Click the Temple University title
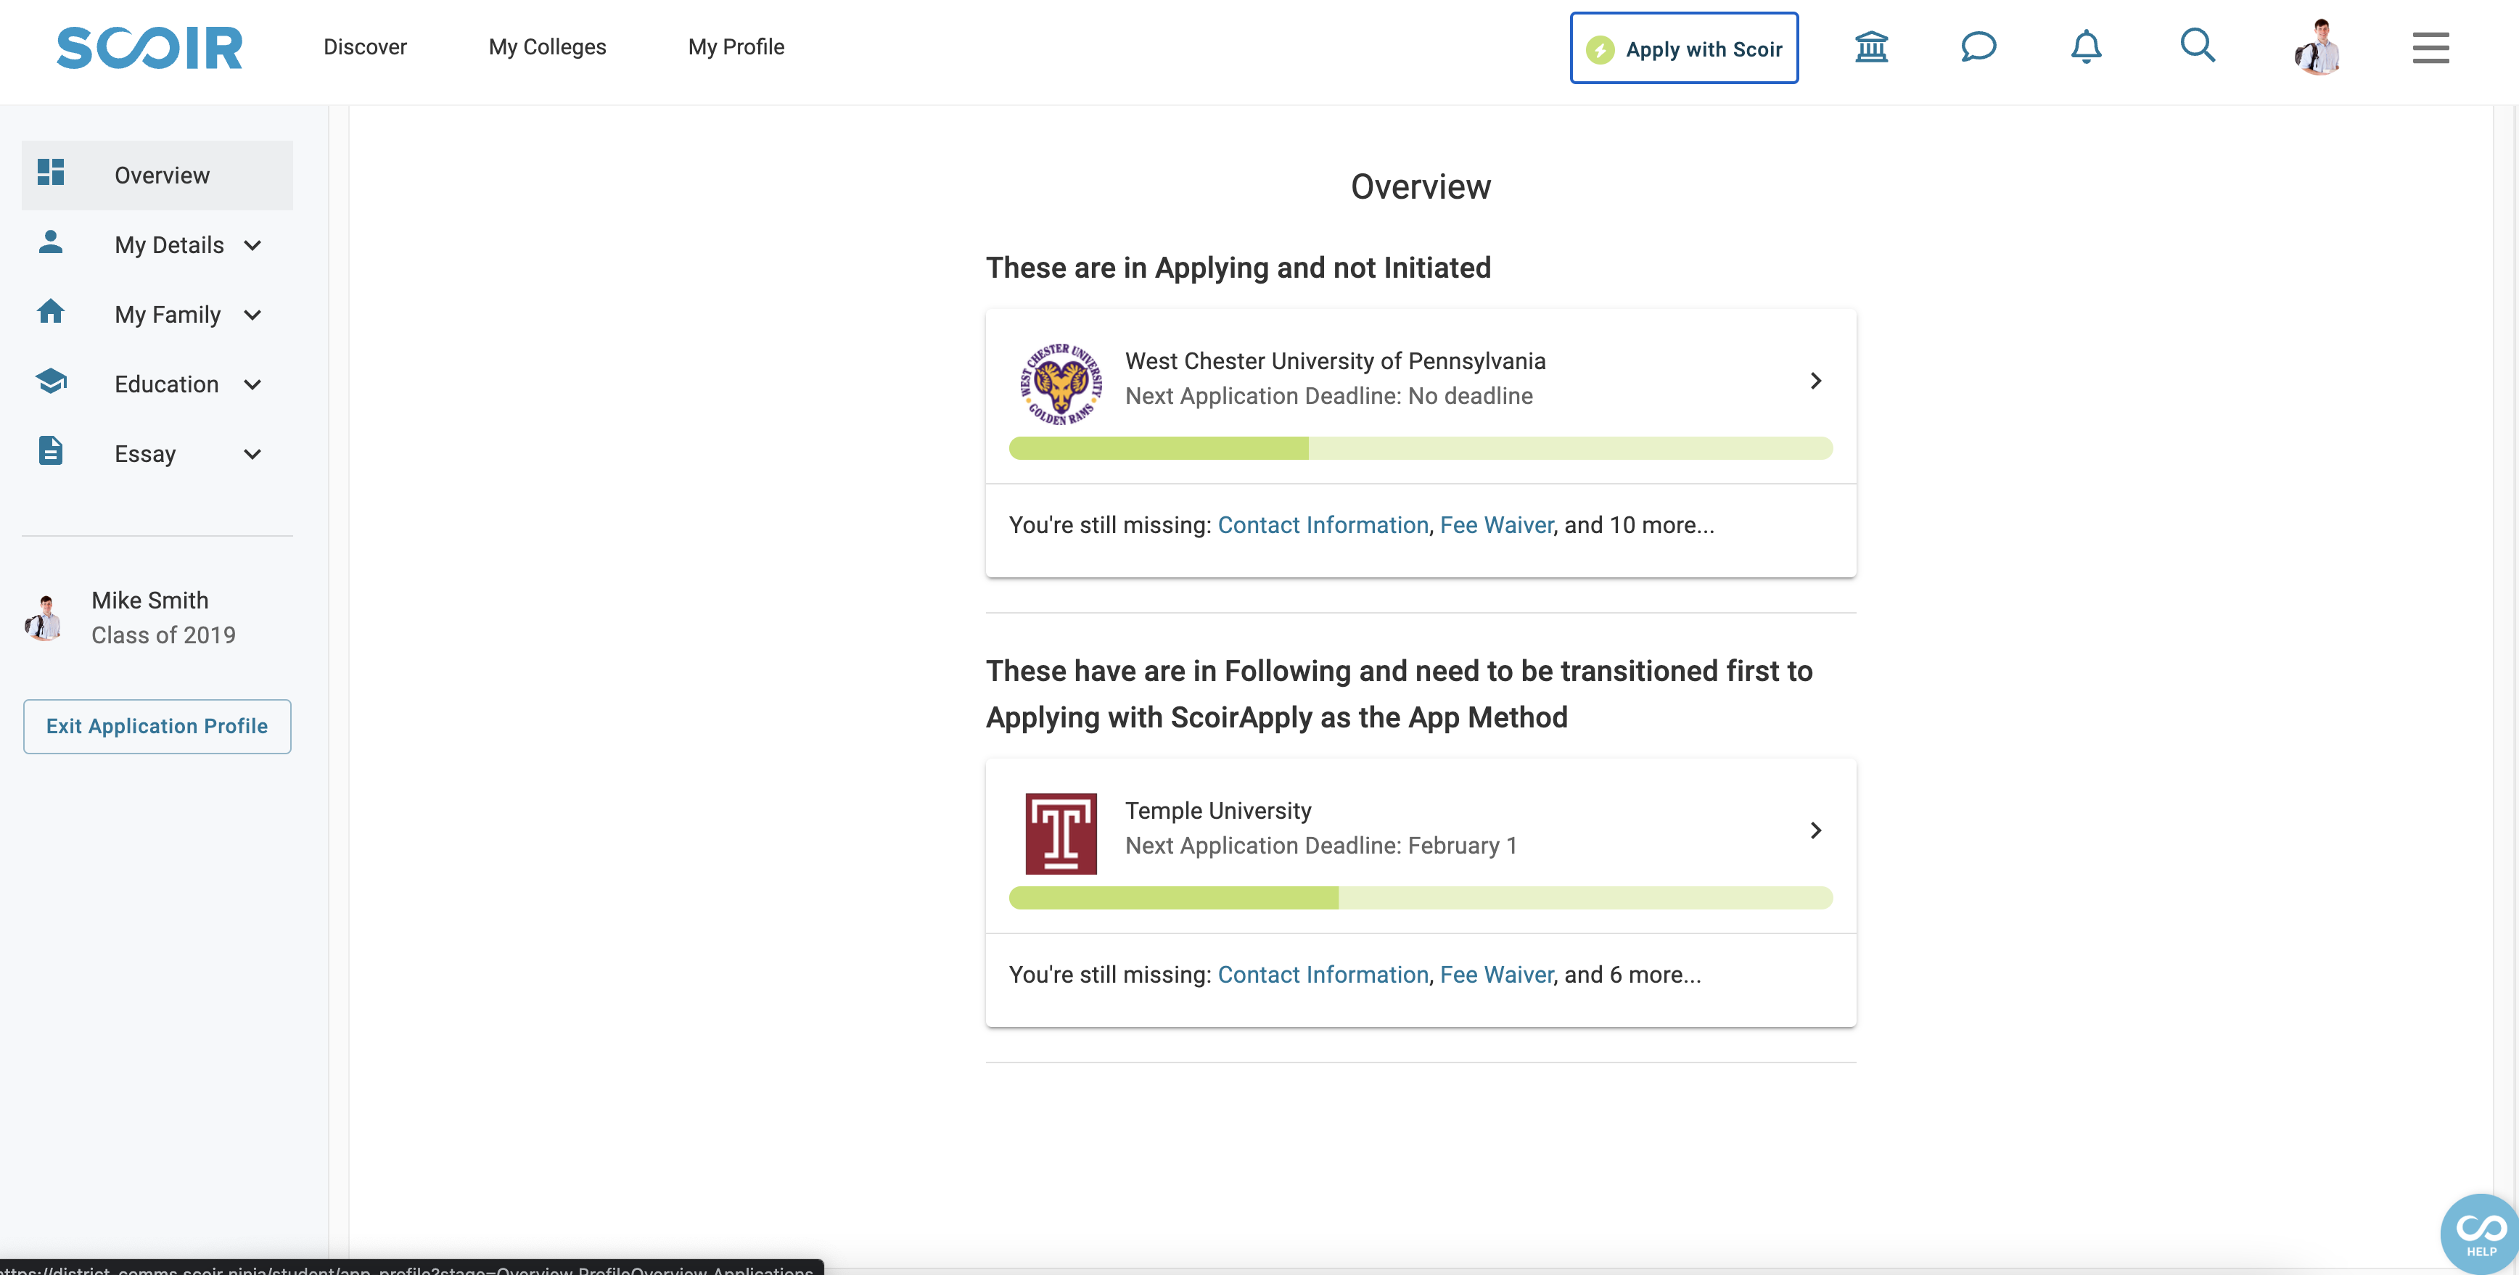 click(x=1217, y=811)
